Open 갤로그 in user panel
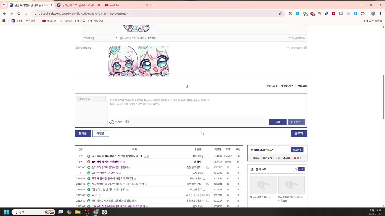The height and width of the screenshot is (216, 385). pyautogui.click(x=256, y=158)
